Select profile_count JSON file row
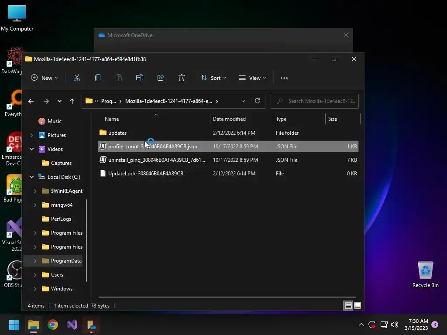447x335 pixels. pyautogui.click(x=228, y=147)
